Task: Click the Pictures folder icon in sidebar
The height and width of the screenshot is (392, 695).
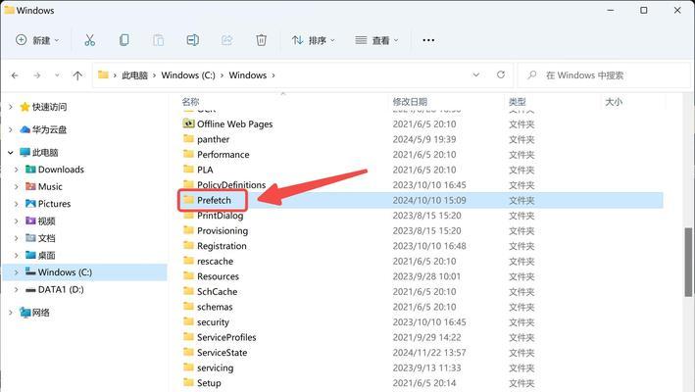Action: 30,204
